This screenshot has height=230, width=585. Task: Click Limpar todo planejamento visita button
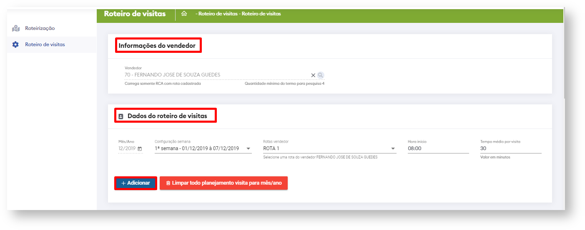coord(223,183)
